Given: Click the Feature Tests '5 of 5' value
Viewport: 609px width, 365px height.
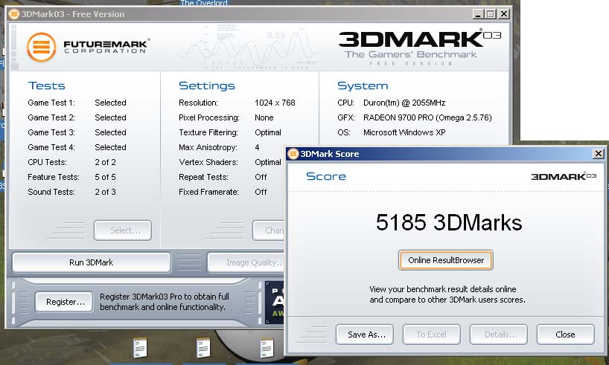Looking at the screenshot, I should point(105,177).
